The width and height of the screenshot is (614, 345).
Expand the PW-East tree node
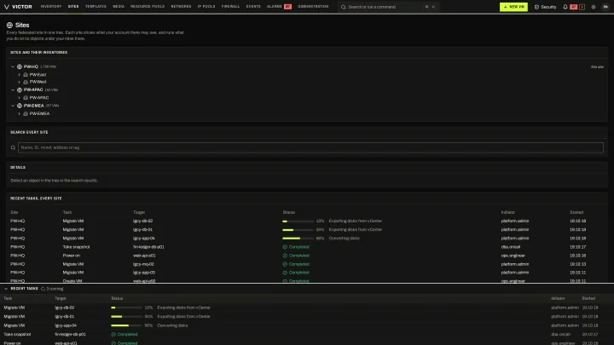(19, 75)
